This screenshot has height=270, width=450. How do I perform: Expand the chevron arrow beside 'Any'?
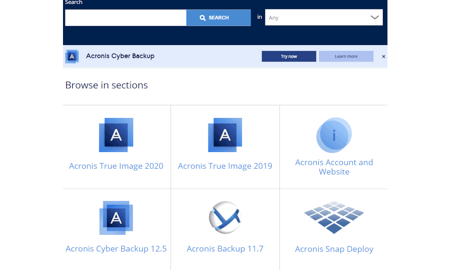tap(374, 18)
